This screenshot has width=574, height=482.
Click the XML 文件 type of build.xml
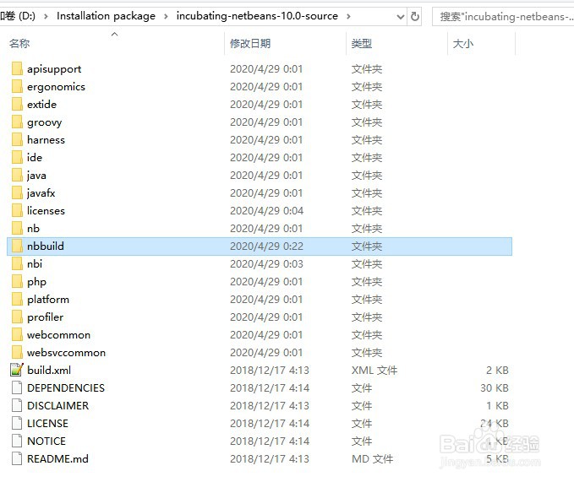pos(374,371)
